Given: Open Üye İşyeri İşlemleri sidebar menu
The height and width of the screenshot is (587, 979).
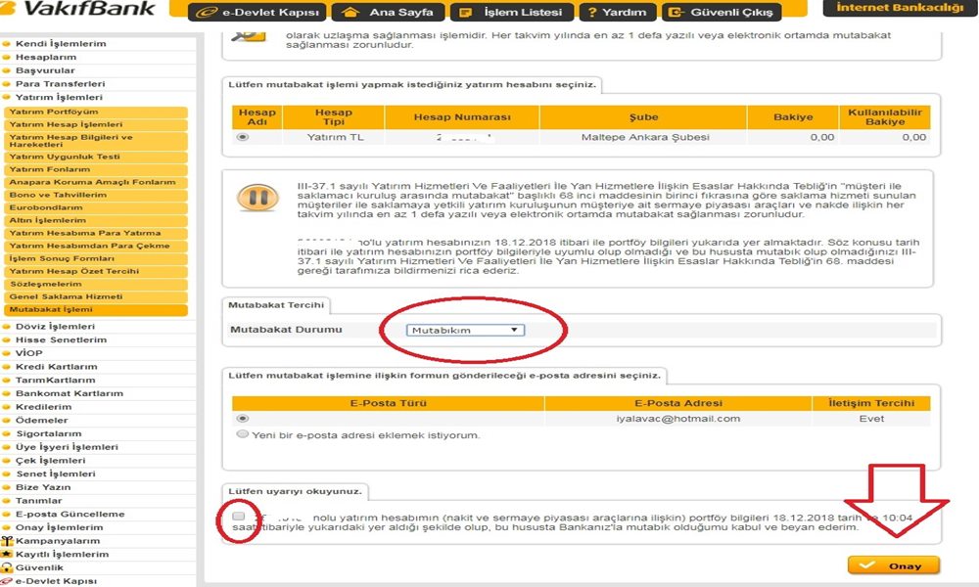Looking at the screenshot, I should coord(67,447).
